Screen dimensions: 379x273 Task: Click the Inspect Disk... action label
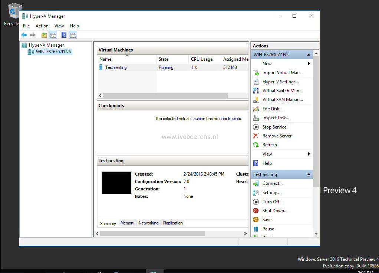click(276, 118)
